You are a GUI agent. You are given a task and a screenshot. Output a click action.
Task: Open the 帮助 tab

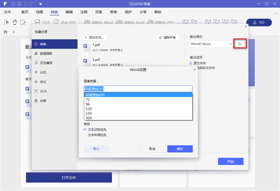(x=158, y=12)
